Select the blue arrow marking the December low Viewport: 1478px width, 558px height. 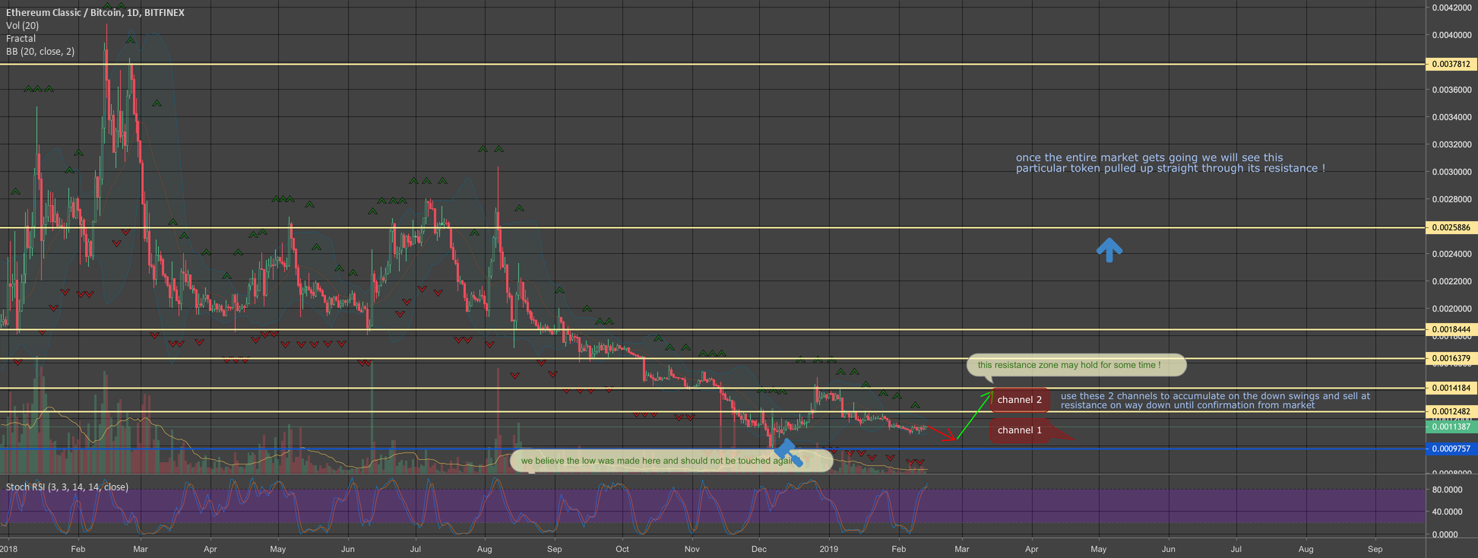787,452
